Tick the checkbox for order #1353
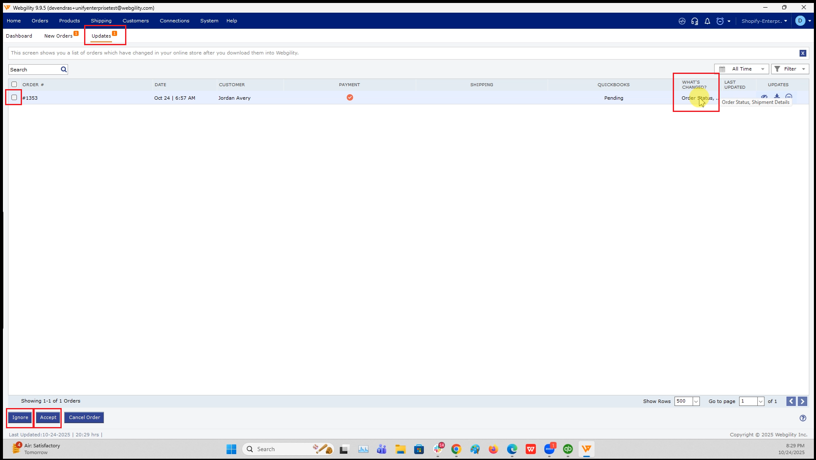 [14, 98]
